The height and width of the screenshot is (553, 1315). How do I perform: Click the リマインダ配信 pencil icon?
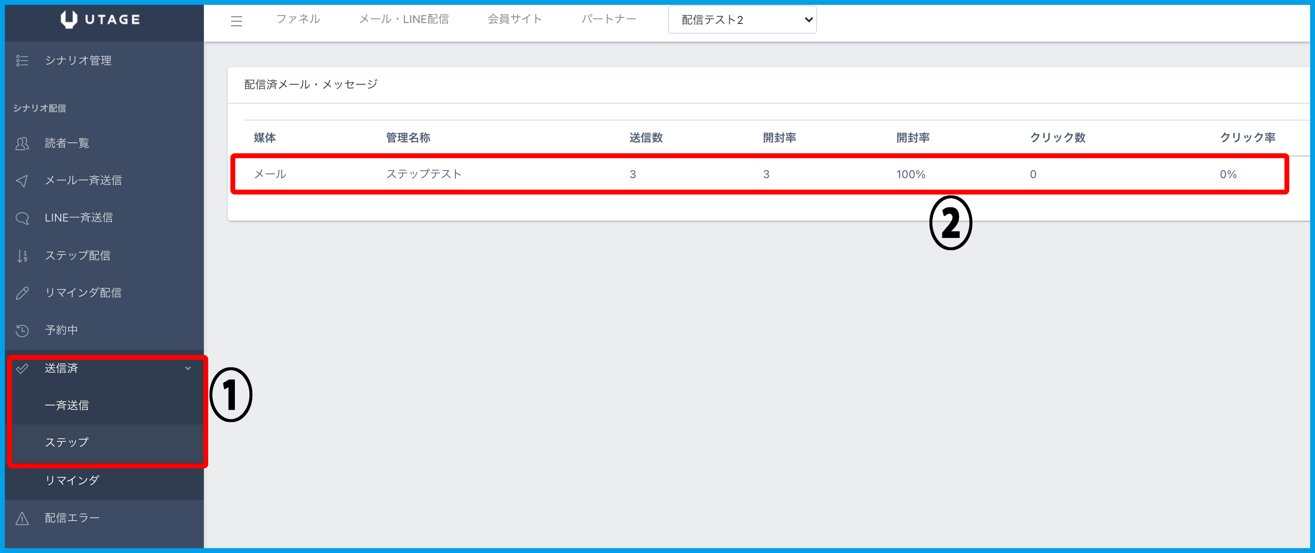(x=22, y=292)
